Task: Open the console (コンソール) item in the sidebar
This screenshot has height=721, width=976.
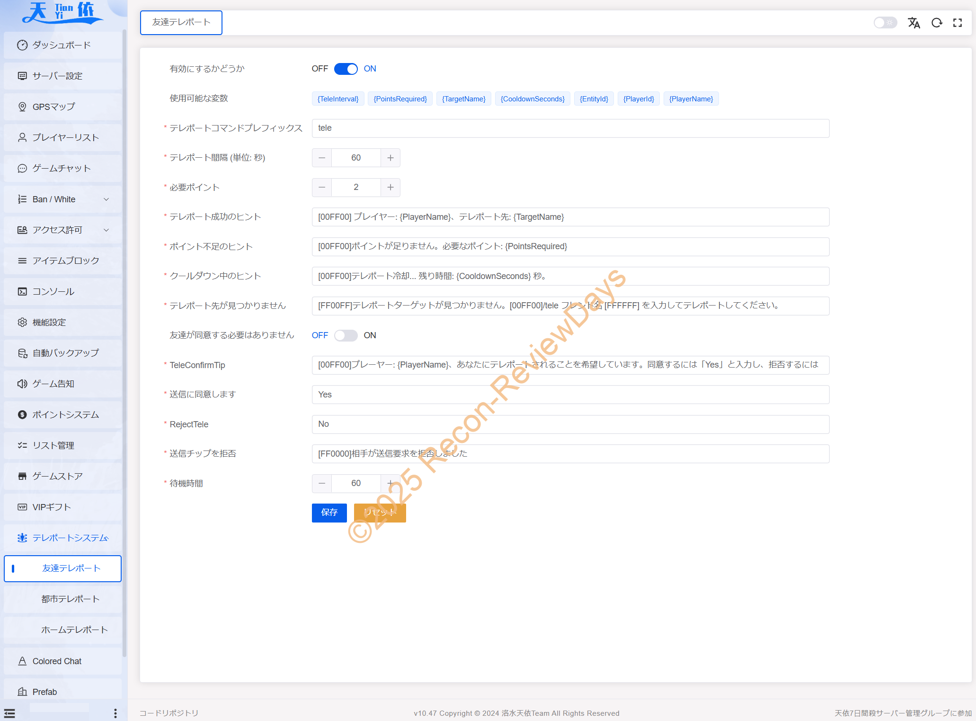Action: [53, 291]
